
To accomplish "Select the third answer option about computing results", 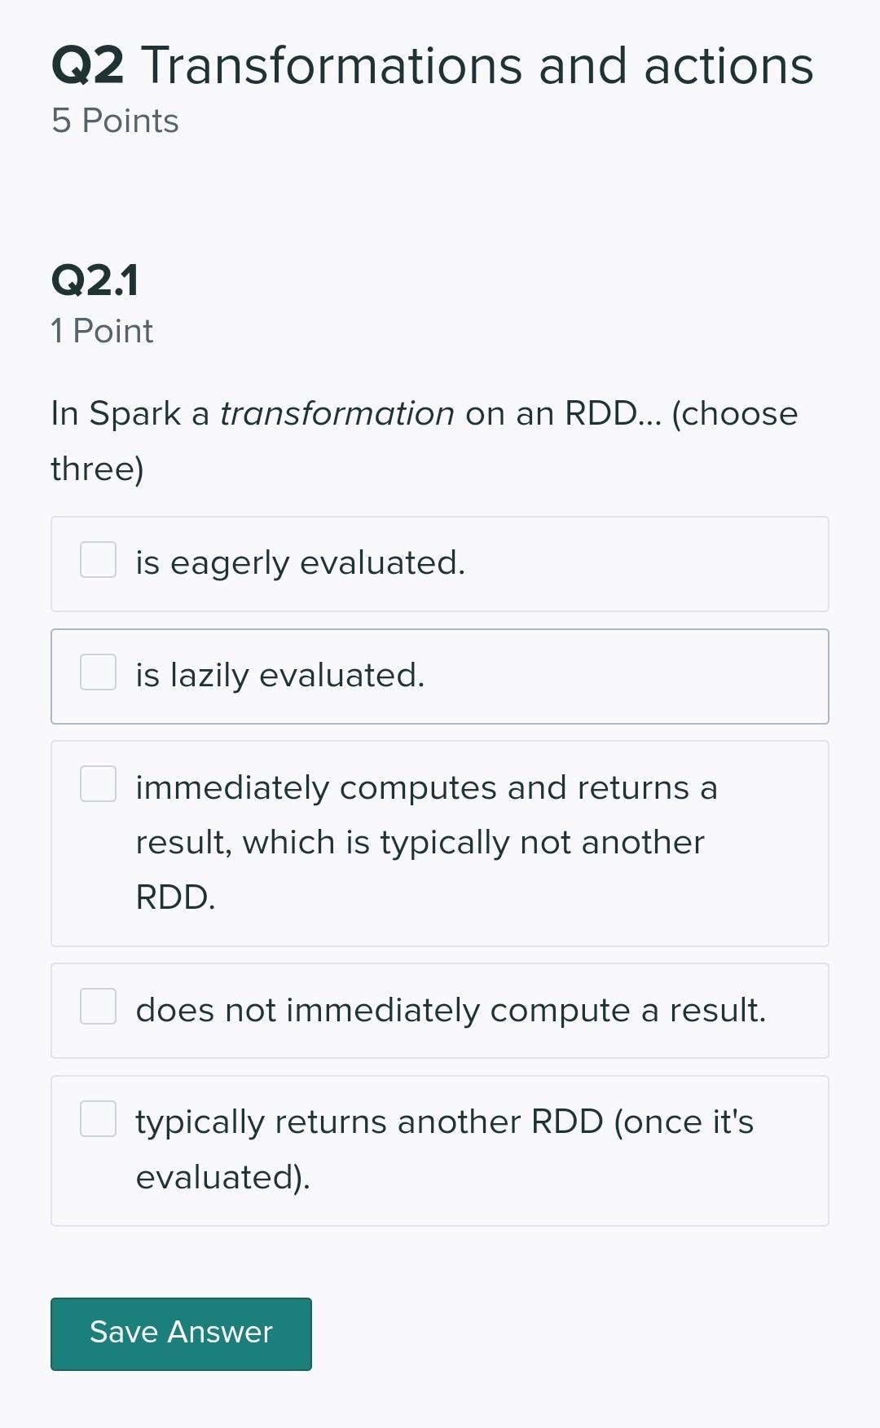I will (440, 843).
